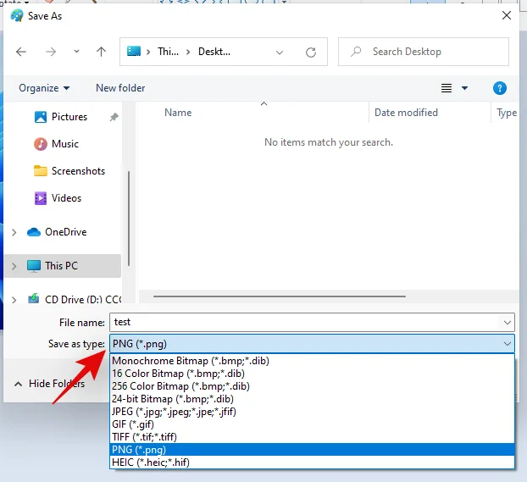Image resolution: width=527 pixels, height=482 pixels.
Task: Choose 16 Color Bitmap format
Action: pos(312,374)
